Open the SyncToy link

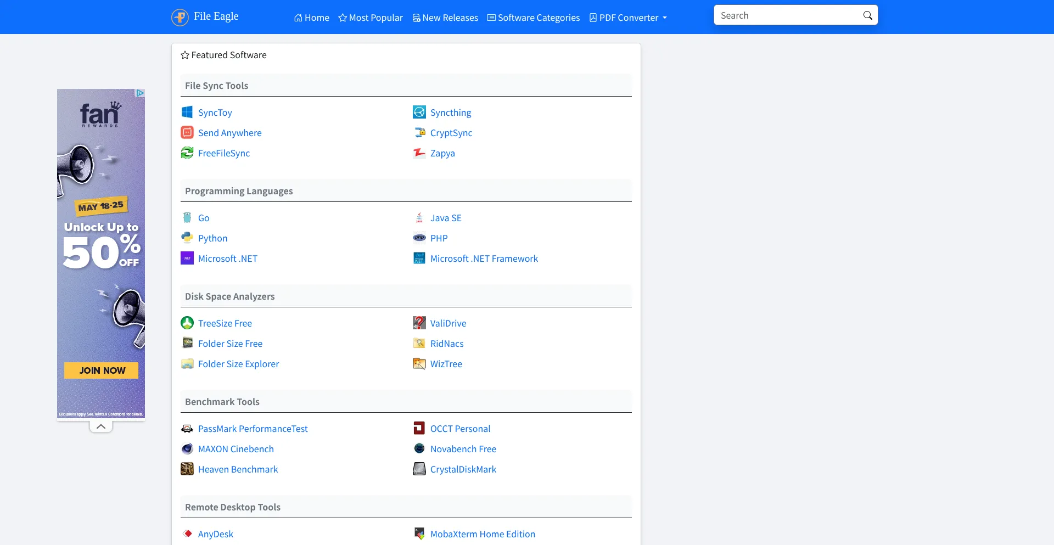[215, 113]
